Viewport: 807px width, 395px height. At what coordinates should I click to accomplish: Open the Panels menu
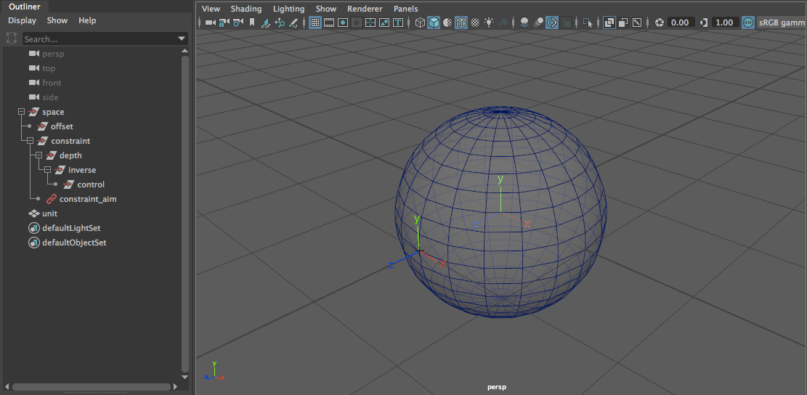[x=406, y=9]
